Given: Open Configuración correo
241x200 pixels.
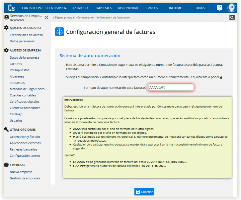Looking at the screenshot, I should (25, 156).
